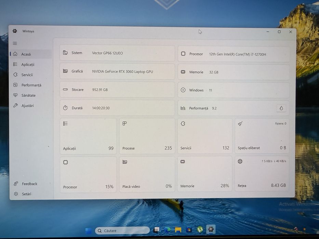This screenshot has height=239, width=319.
Task: Open the Memorie 28% usage tile
Action: (205, 174)
